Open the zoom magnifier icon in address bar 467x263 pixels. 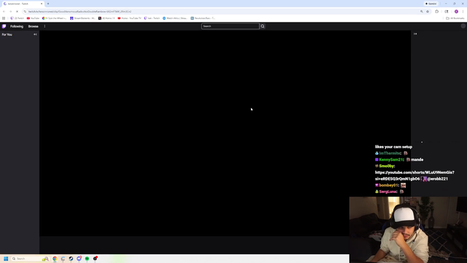coord(422,12)
